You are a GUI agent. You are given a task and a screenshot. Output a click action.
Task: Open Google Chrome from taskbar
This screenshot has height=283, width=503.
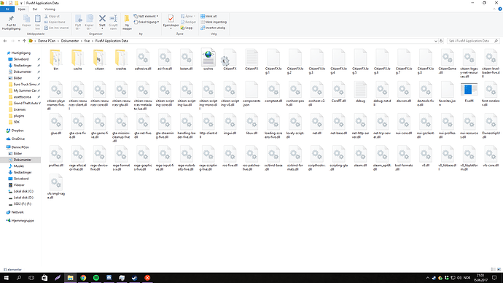83,278
